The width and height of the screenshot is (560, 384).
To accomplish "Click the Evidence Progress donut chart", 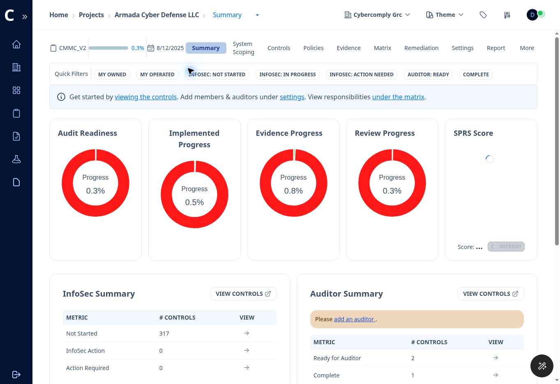I will (x=293, y=183).
